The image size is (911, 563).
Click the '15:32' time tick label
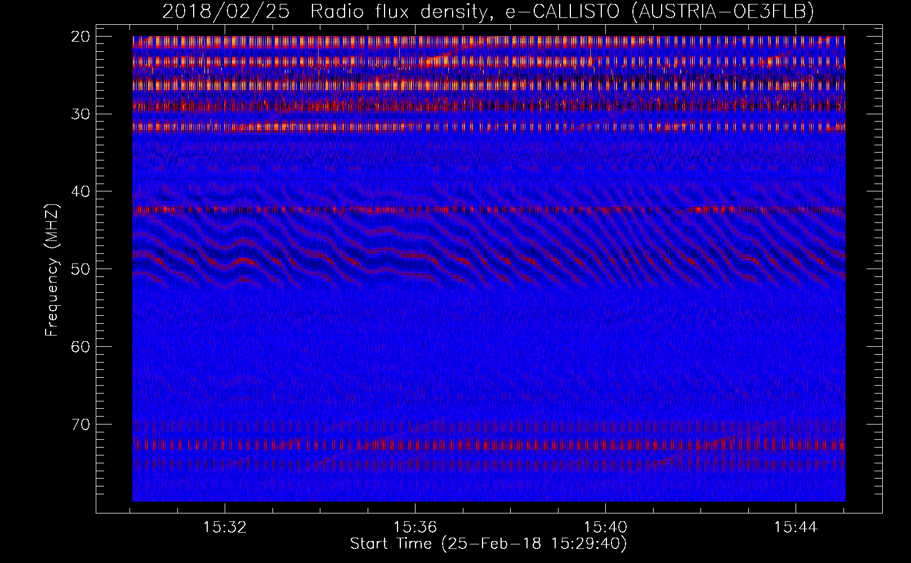225,528
